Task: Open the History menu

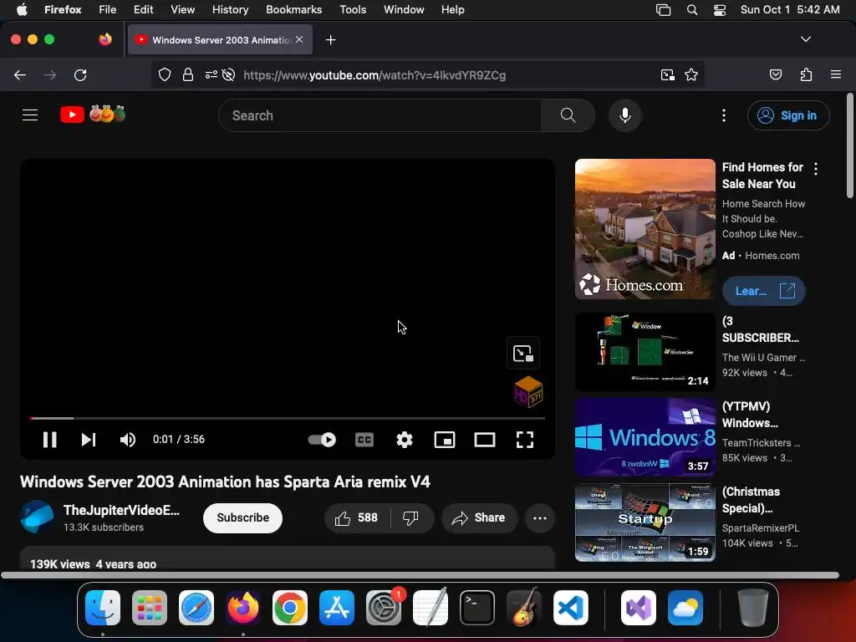Action: click(x=230, y=10)
